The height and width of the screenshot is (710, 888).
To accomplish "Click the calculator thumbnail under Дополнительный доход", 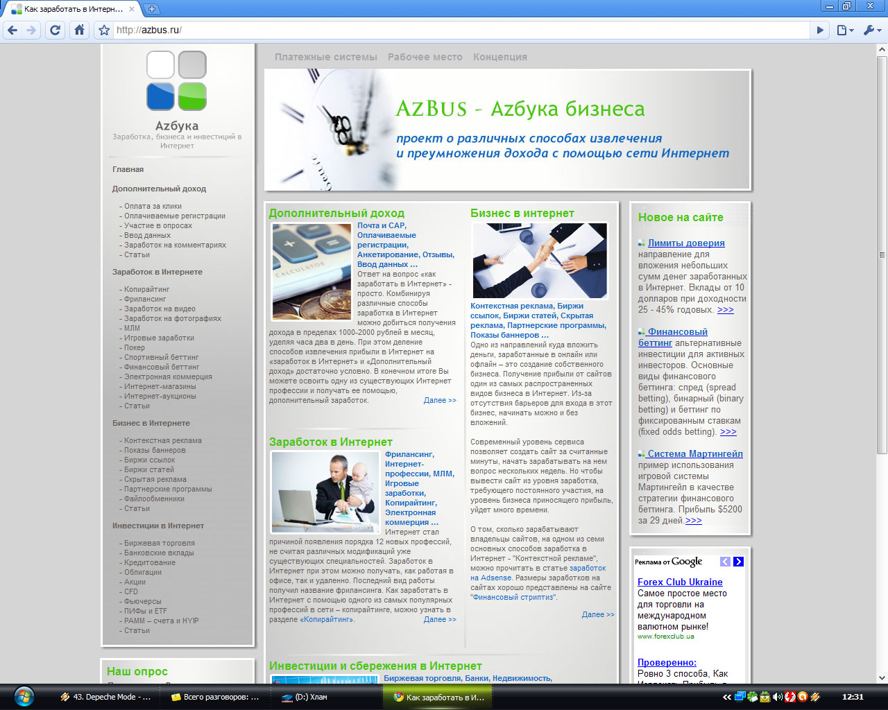I will pyautogui.click(x=311, y=271).
